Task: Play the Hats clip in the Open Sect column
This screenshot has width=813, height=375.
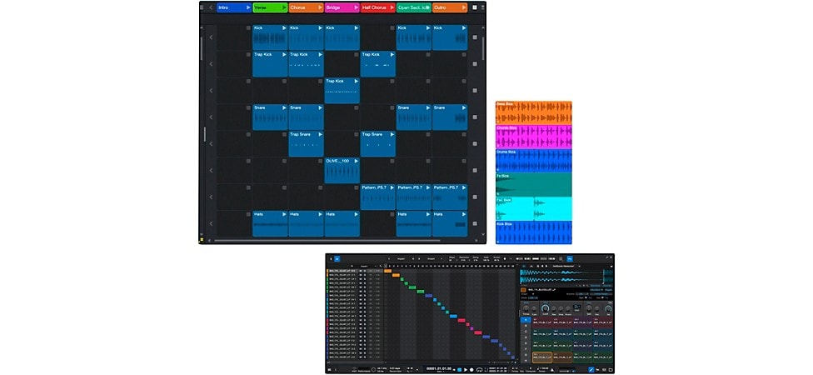Action: click(428, 214)
